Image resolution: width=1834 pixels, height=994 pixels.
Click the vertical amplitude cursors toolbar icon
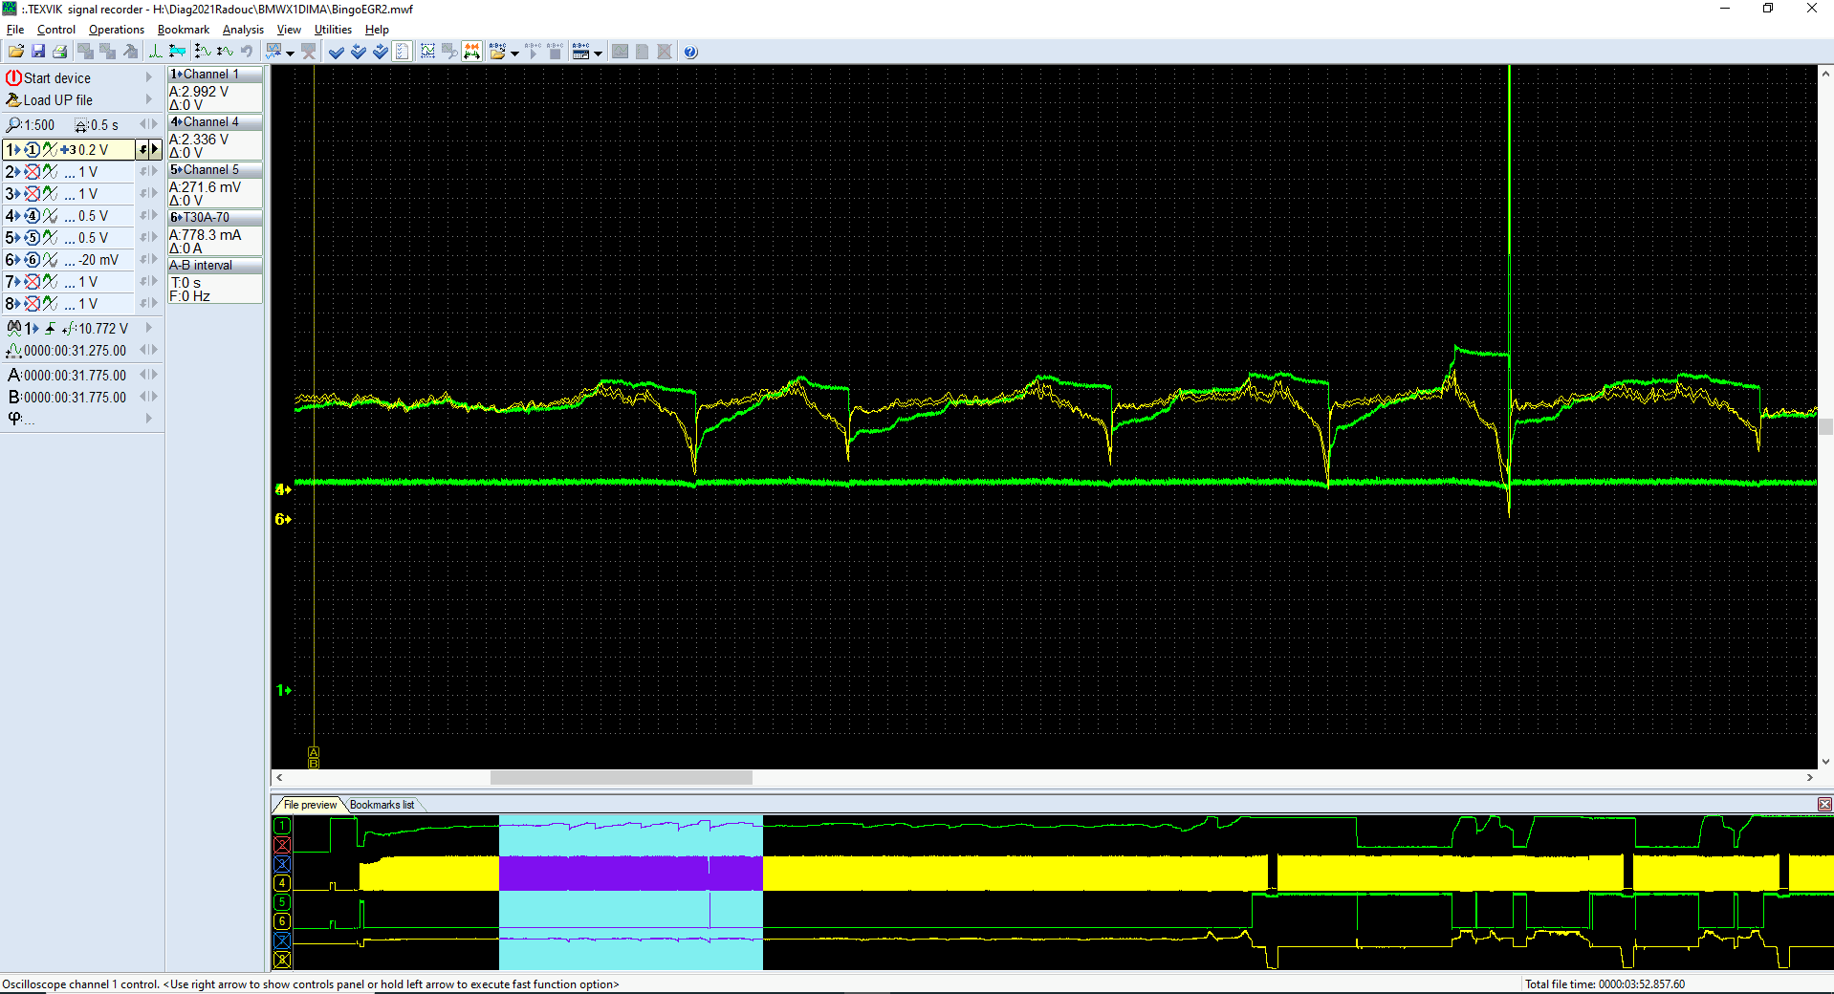[203, 52]
